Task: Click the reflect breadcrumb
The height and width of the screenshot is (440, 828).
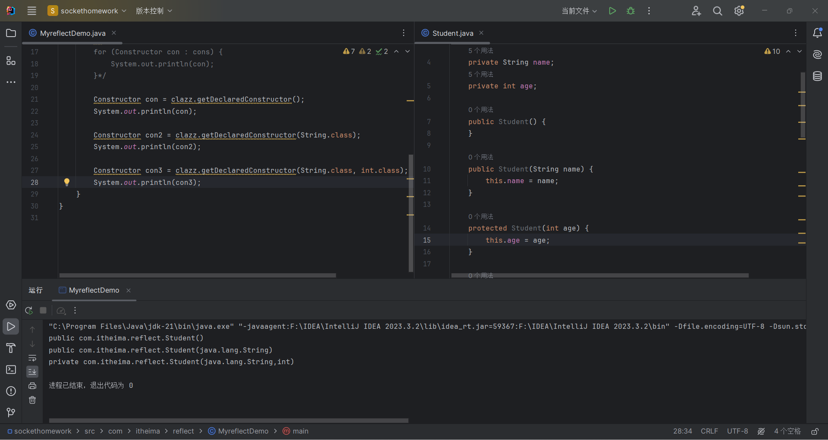Action: [183, 431]
